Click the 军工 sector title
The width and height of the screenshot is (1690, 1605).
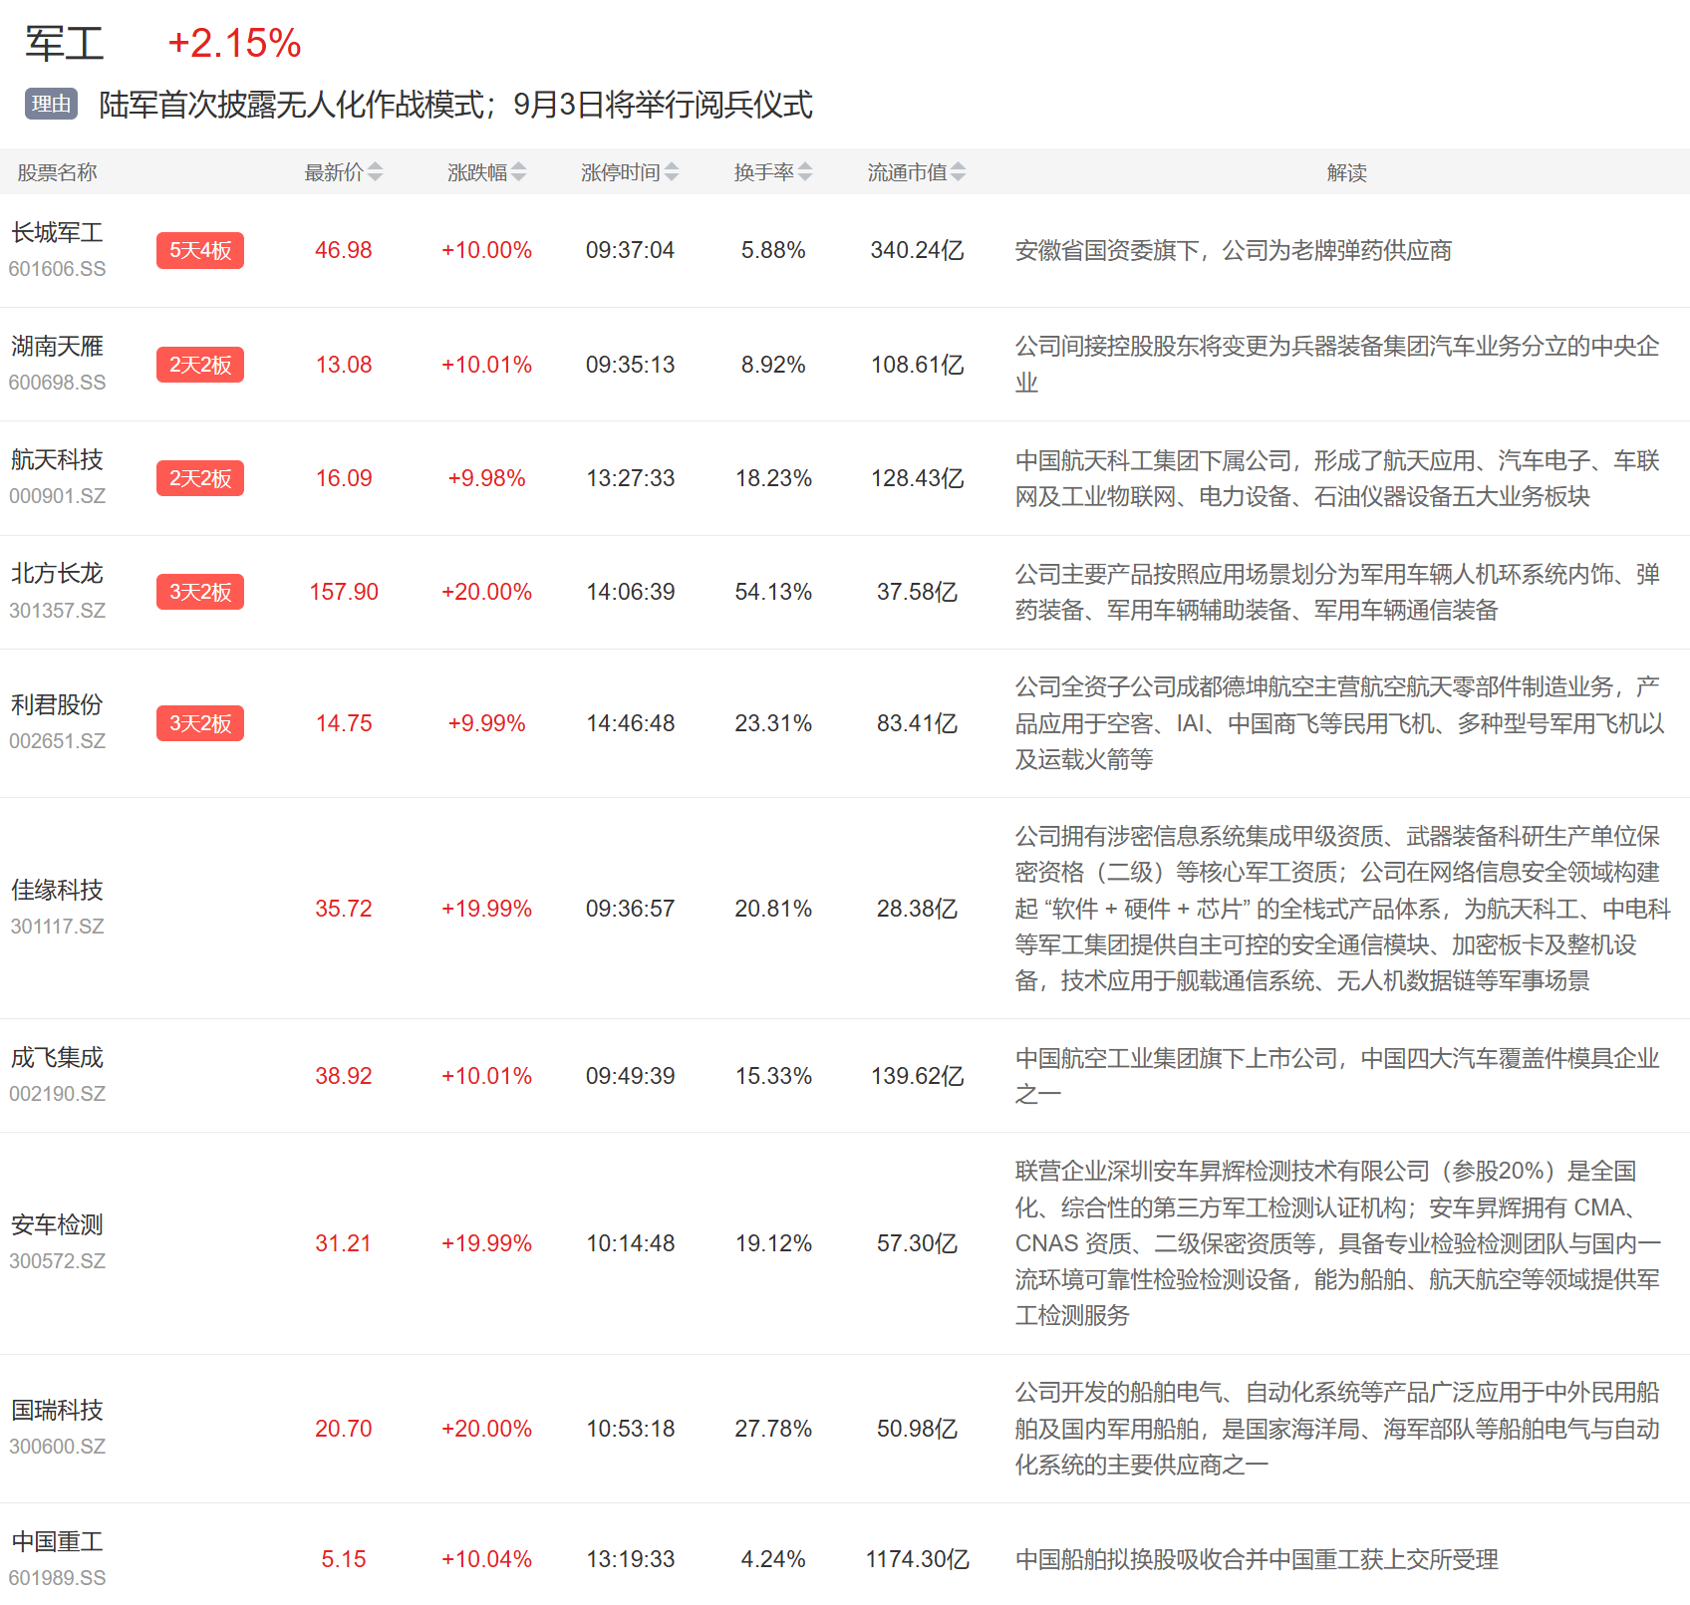point(65,44)
